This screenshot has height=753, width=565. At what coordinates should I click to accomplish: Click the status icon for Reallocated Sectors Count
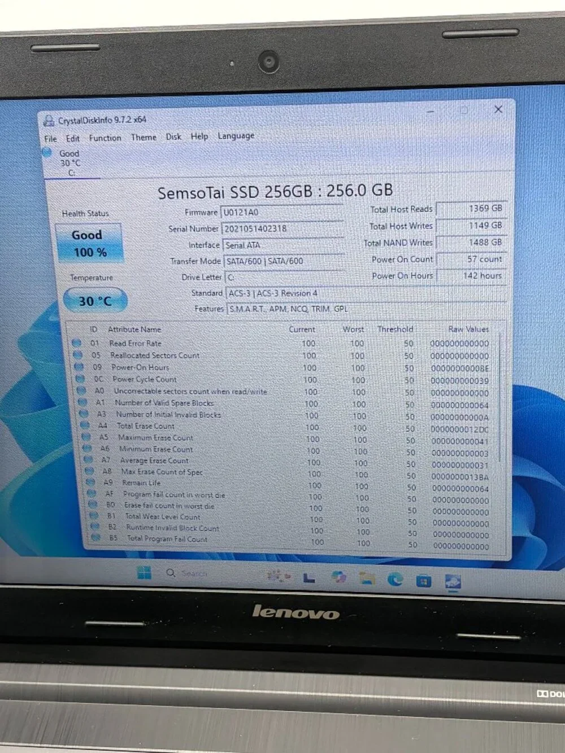[77, 355]
